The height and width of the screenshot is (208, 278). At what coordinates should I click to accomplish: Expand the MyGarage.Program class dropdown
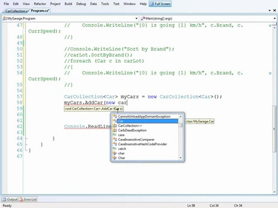[136, 18]
